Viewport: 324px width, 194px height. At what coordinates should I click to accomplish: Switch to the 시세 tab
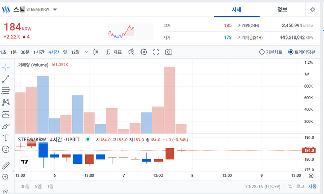tap(236, 10)
